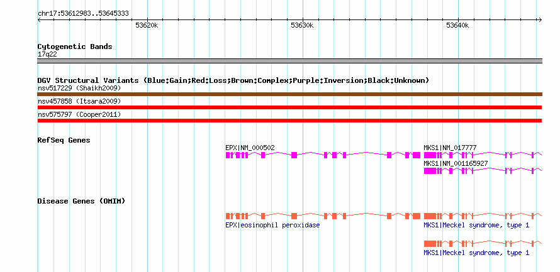Click the 53640k ruler tick label

click(x=457, y=25)
